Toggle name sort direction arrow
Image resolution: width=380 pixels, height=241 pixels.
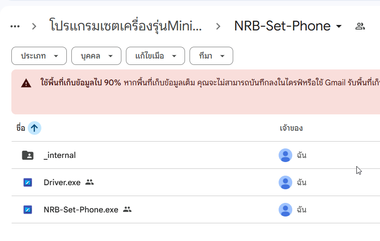pos(35,128)
